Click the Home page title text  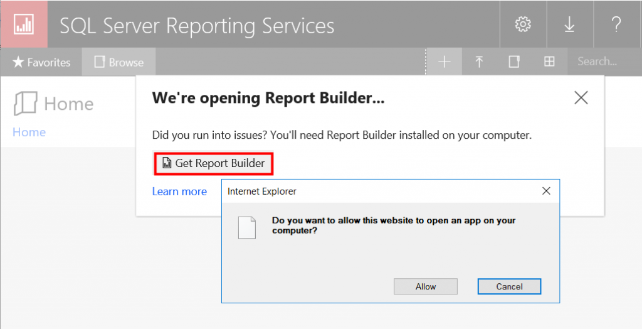pyautogui.click(x=69, y=104)
